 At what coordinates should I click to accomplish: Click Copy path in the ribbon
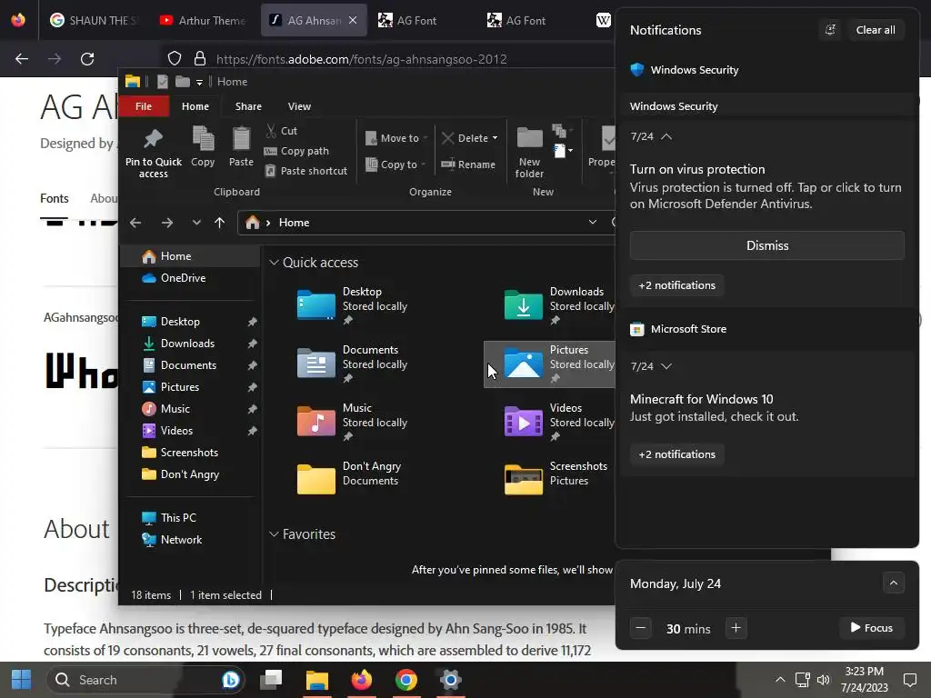(x=296, y=151)
